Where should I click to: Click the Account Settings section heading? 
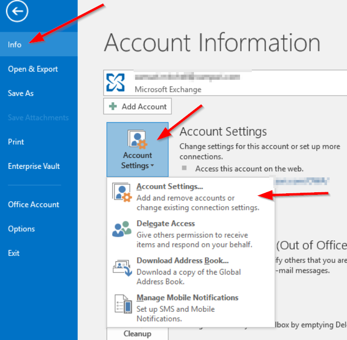pos(223,131)
